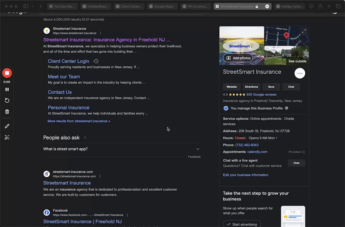Open the See outside street view
This screenshot has height=227, width=345.
[297, 61]
